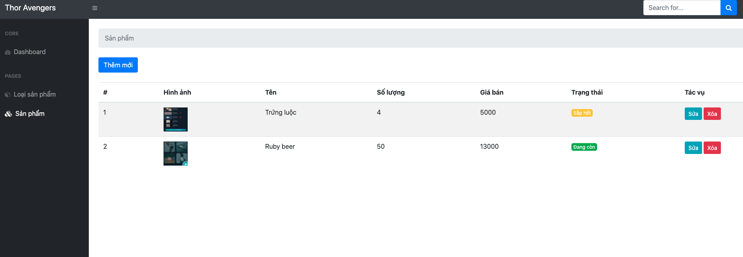Open the Trứng luộc product thumbnail
The width and height of the screenshot is (743, 257).
(176, 119)
